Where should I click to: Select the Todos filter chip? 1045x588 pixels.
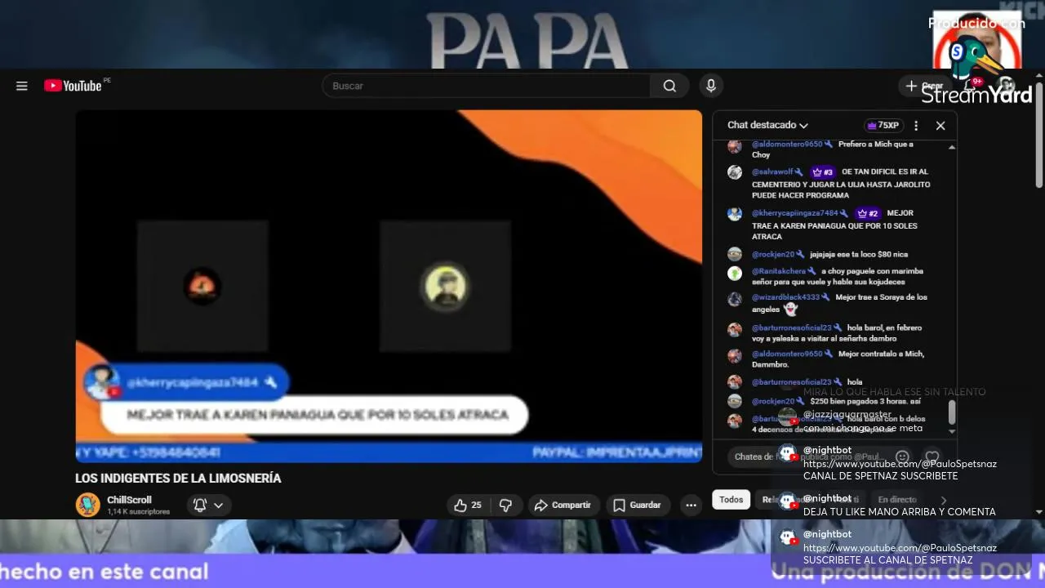tap(731, 500)
